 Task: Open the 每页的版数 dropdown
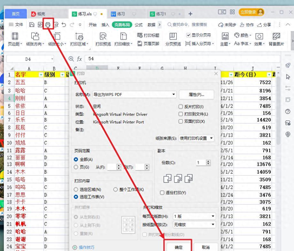coord(194,216)
